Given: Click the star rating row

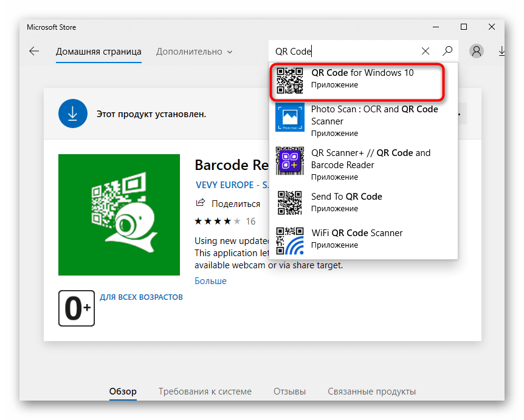Looking at the screenshot, I should (x=217, y=221).
